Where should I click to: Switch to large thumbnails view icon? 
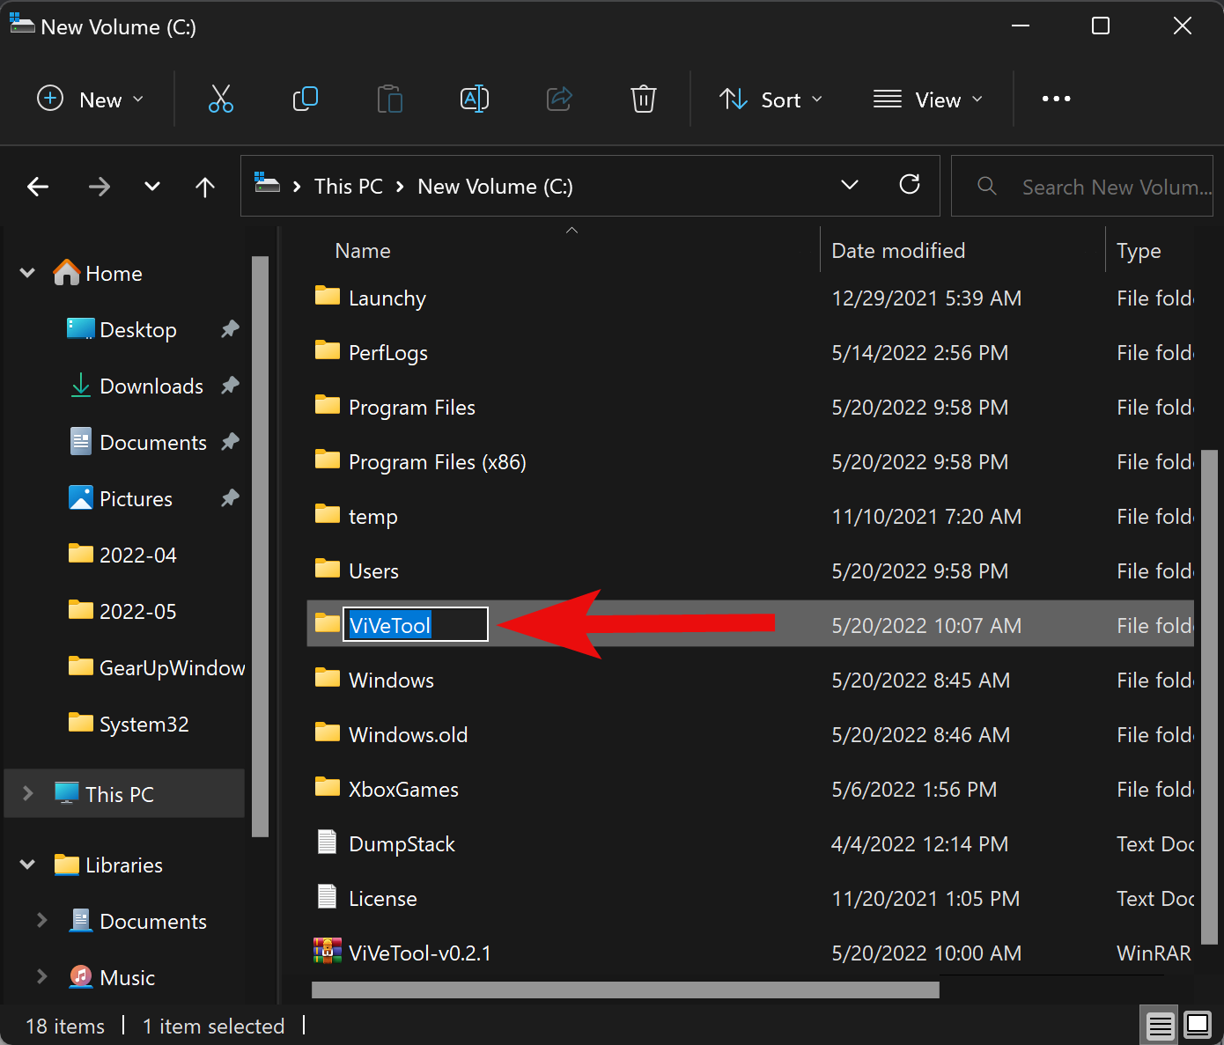click(x=1198, y=1025)
